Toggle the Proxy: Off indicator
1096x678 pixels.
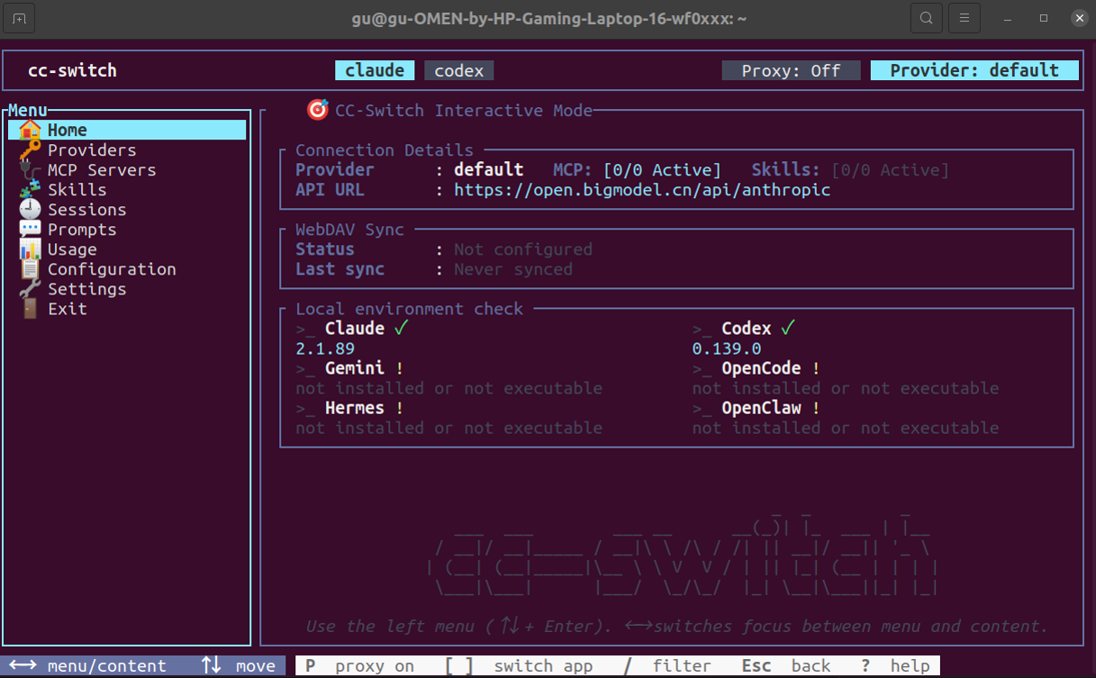(791, 70)
